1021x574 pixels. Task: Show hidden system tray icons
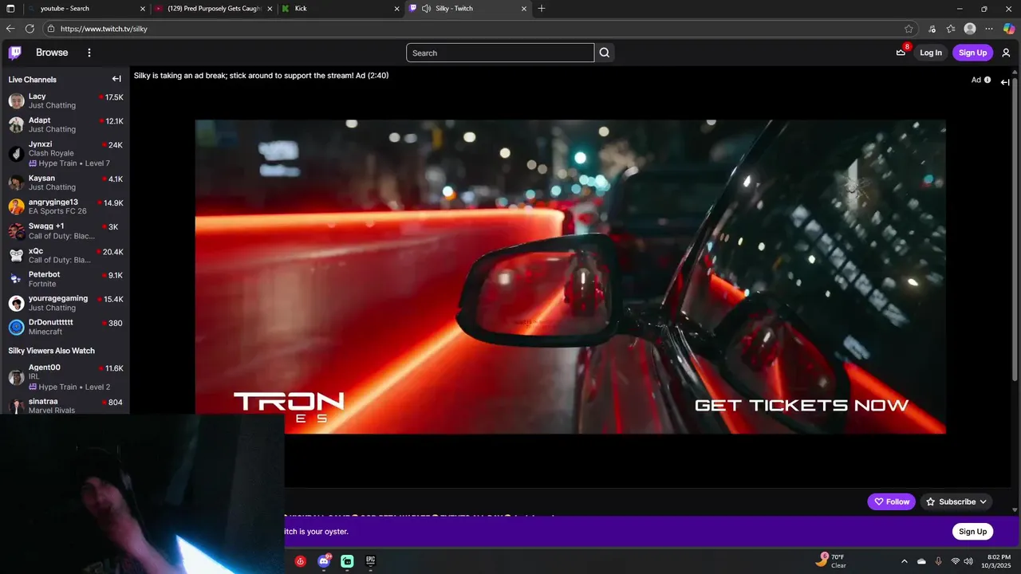click(x=904, y=561)
